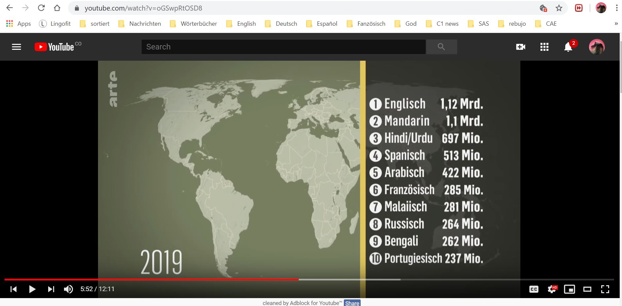Open Chrome's three-dot menu
Viewport: 622px width, 306px height.
(616, 8)
